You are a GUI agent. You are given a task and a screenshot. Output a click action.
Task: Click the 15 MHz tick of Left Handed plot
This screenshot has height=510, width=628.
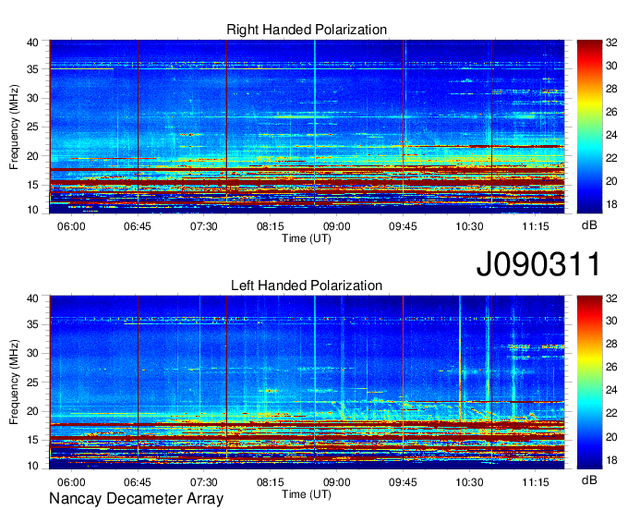32,441
